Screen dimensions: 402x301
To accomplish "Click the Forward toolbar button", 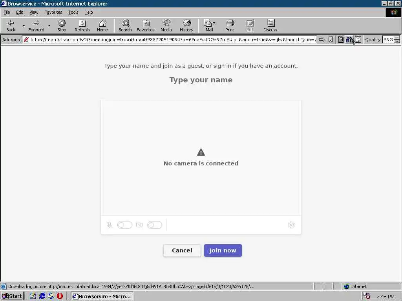I will click(36, 25).
